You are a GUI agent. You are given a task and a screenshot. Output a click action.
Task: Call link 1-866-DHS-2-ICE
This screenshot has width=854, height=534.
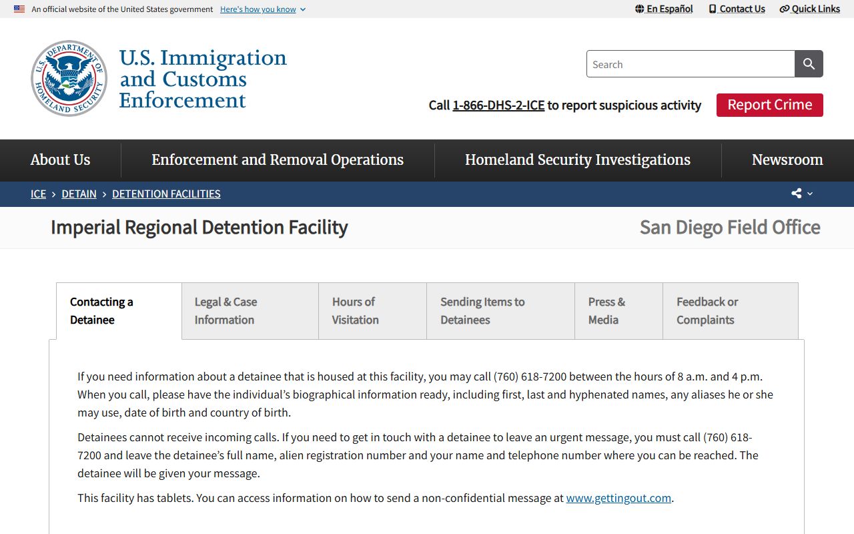click(498, 105)
